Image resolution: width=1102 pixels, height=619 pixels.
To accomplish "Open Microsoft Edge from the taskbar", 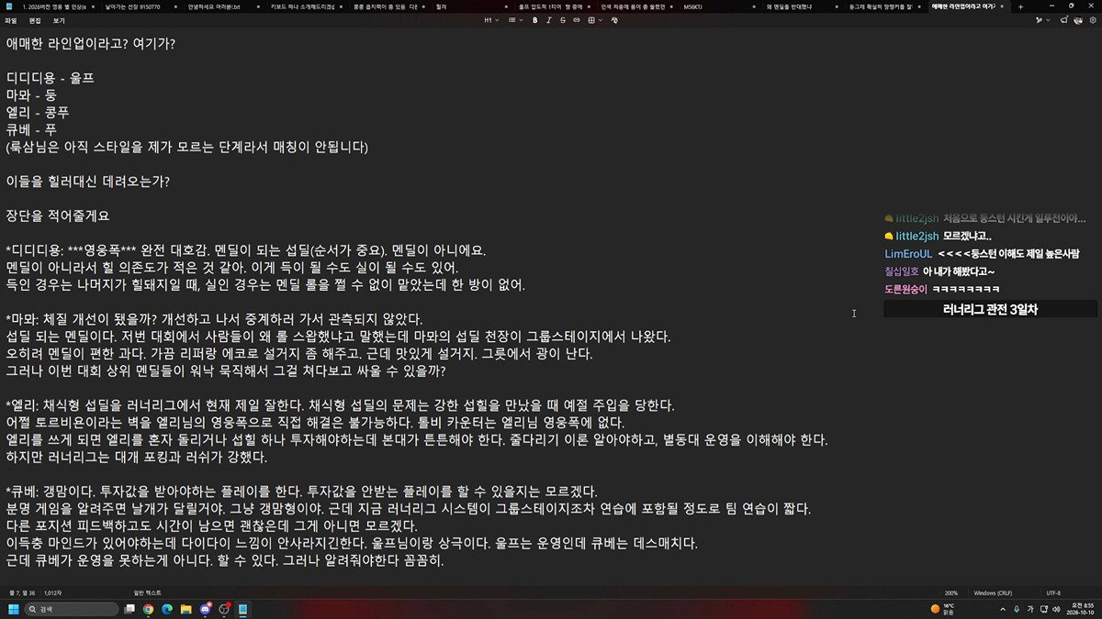I will coord(167,609).
